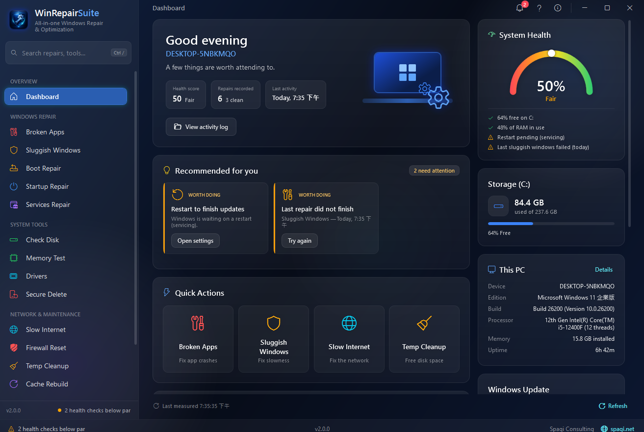644x432 pixels.
Task: Click the computer name DESKTOP-5NBKMQO under greeting
Action: tap(201, 54)
